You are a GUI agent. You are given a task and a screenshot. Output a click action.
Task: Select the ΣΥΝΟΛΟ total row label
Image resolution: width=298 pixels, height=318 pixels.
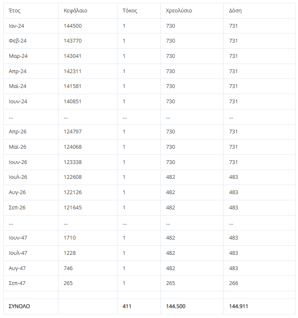pyautogui.click(x=19, y=306)
